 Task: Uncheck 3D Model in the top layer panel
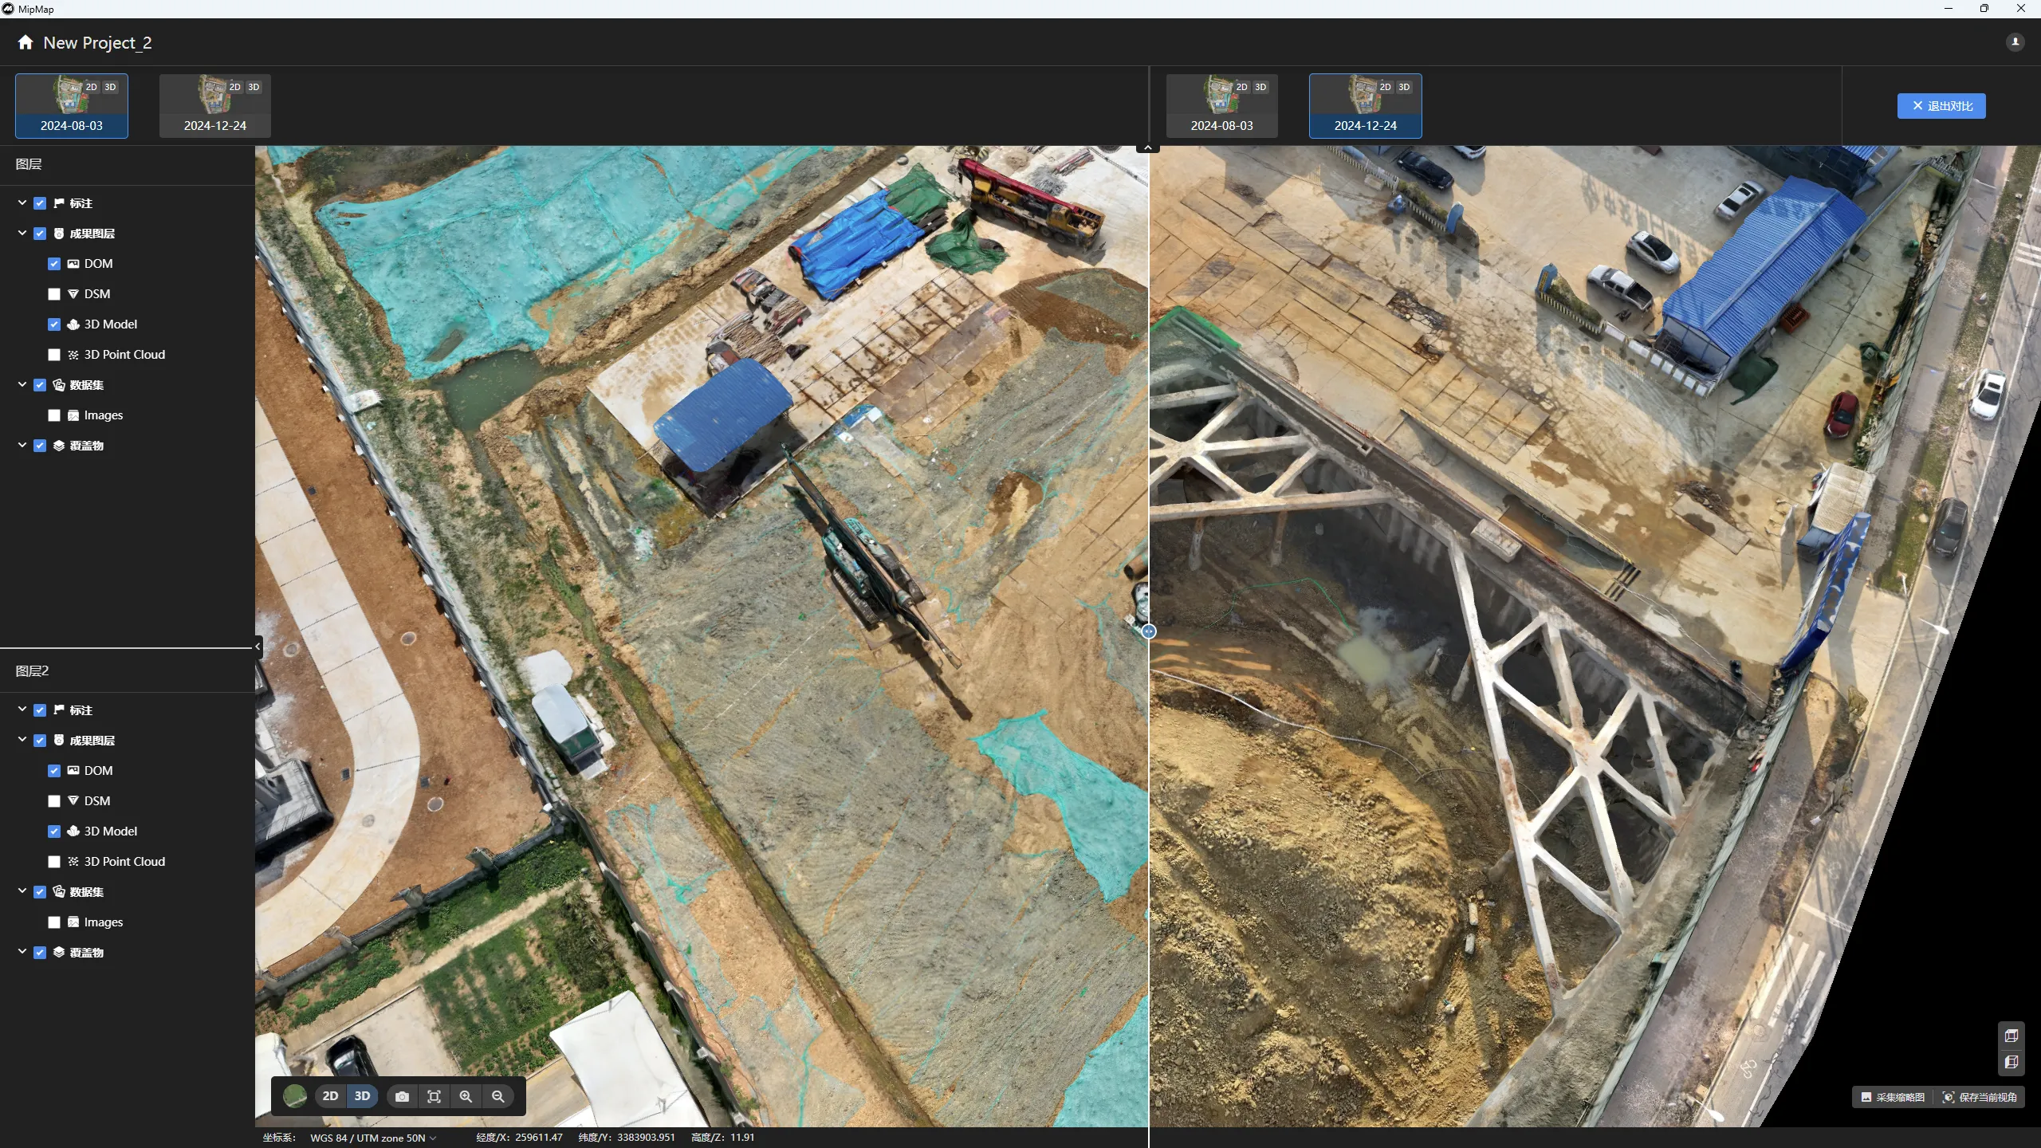coord(54,324)
